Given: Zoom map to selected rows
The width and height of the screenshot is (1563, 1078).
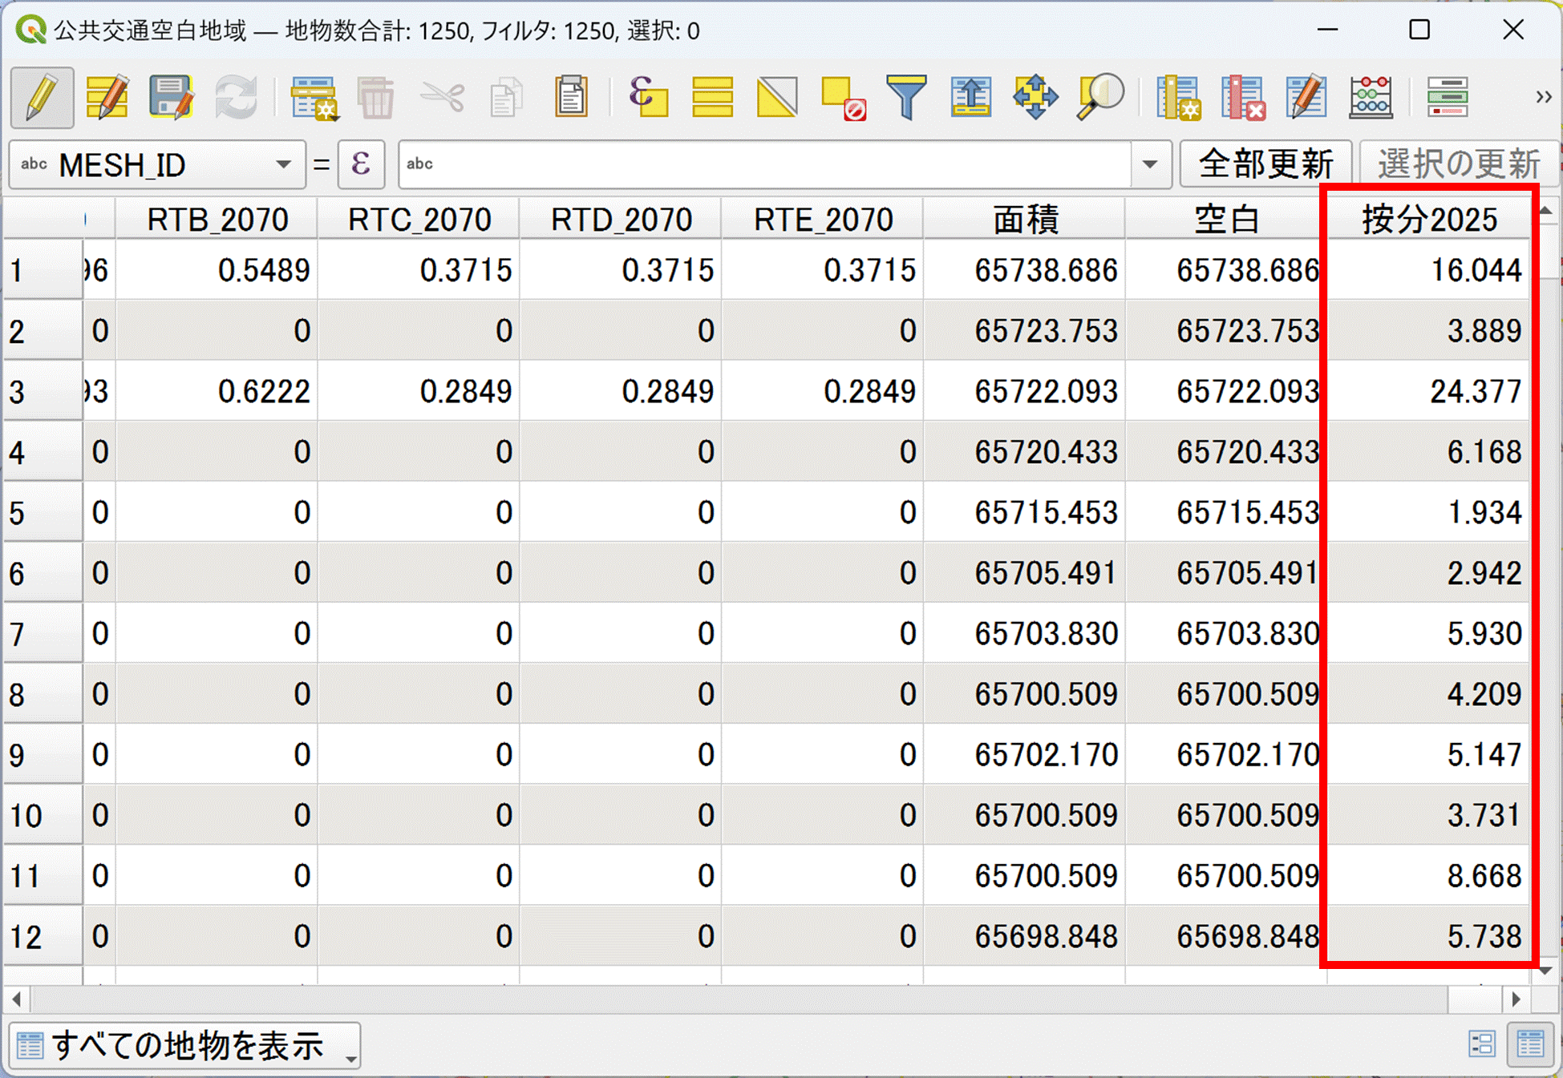Looking at the screenshot, I should (1100, 98).
